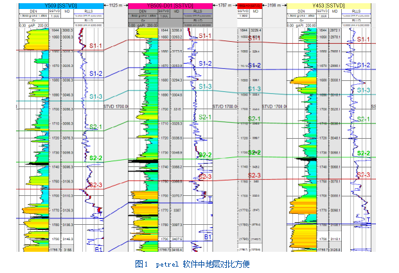The image size is (399, 273).
Task: Click the DEN track header in Y509
Action: 33,11
